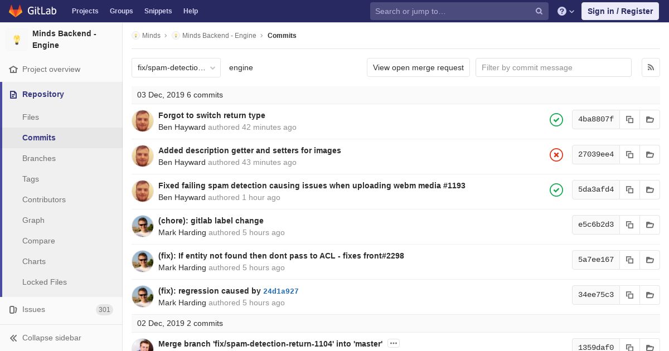Open Issues with 301 count
669x351 pixels.
coord(61,309)
